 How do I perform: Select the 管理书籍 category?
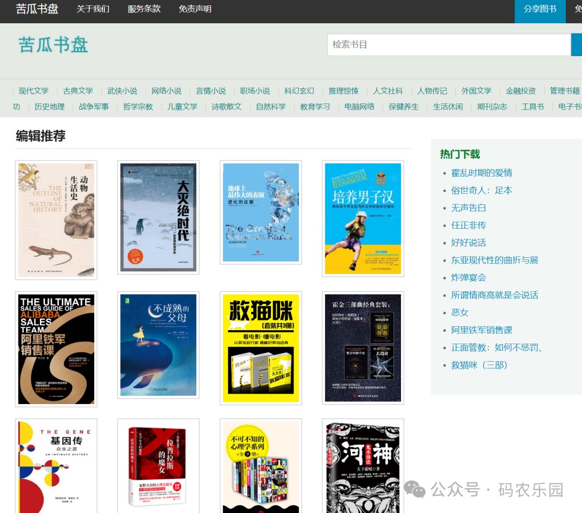click(565, 91)
